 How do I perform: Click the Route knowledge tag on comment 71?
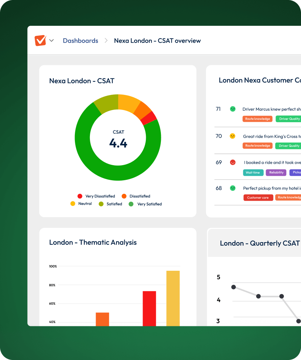click(x=258, y=119)
